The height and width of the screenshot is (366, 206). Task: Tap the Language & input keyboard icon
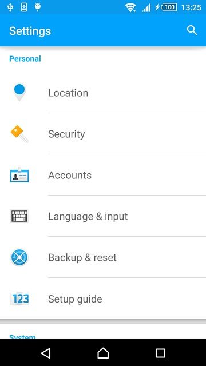19,216
